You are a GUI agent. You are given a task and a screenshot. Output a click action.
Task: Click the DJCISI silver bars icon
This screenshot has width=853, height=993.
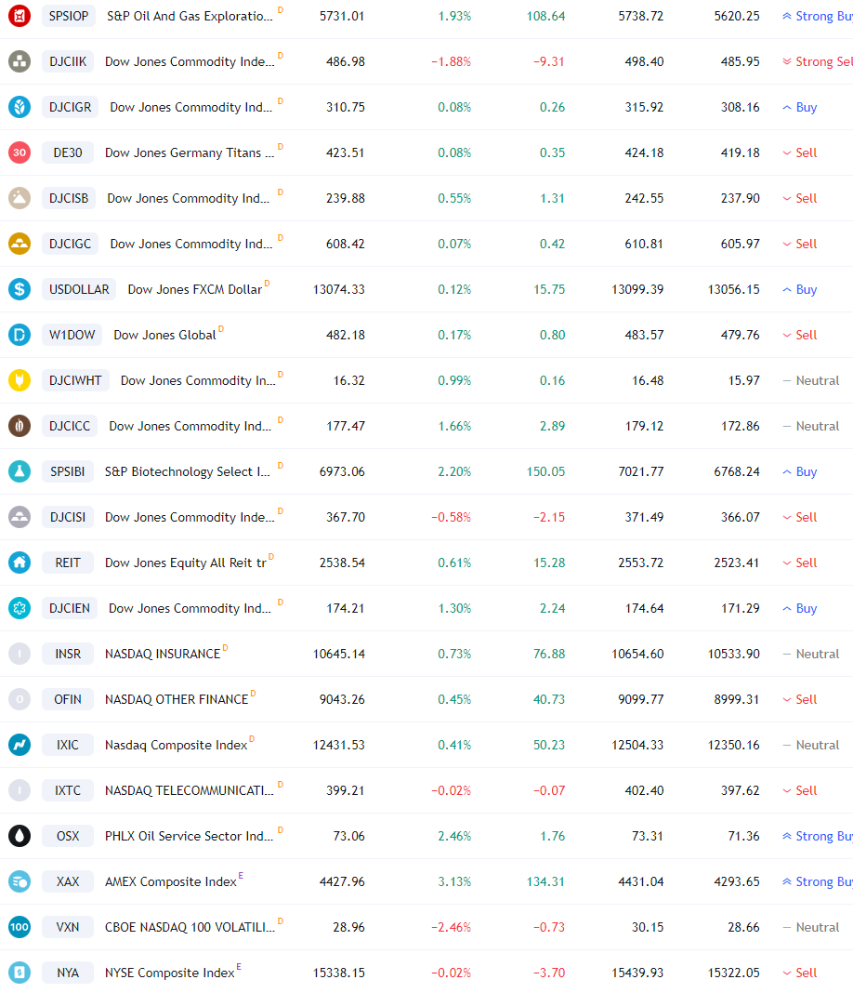20,517
